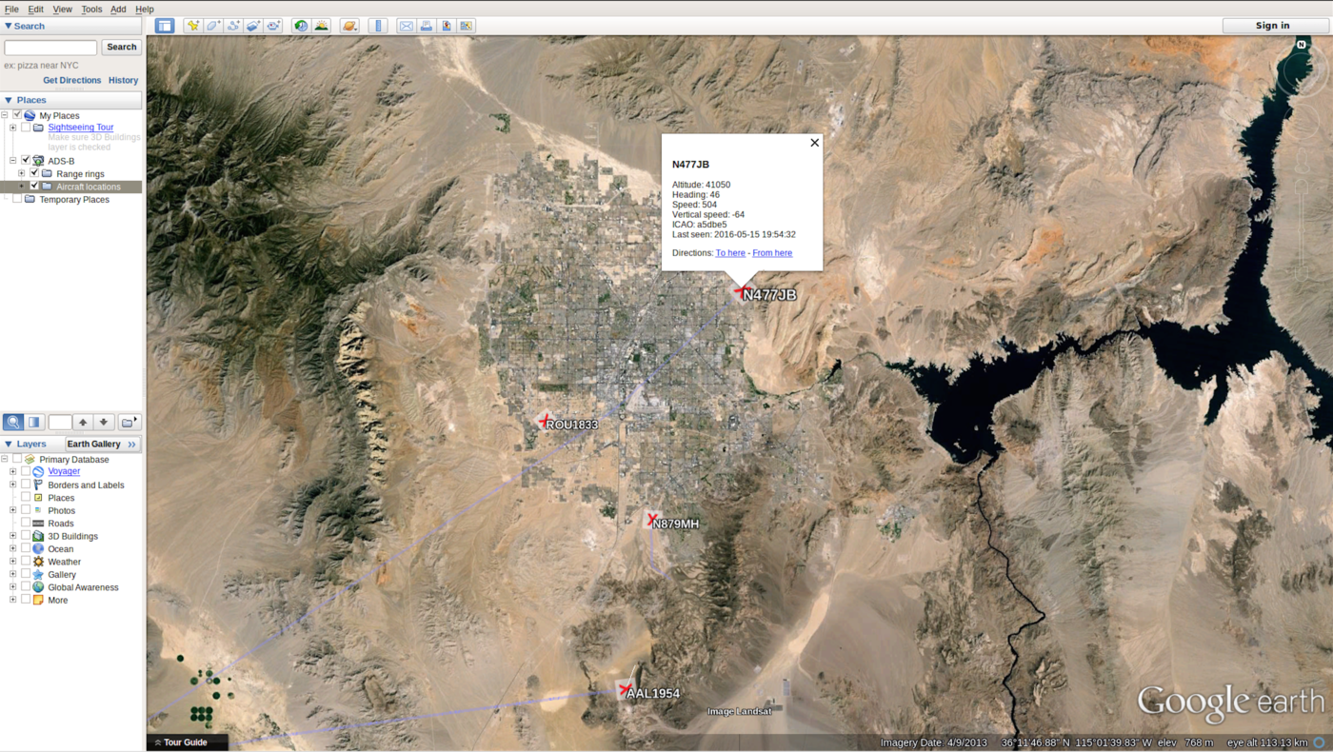This screenshot has height=752, width=1333.
Task: Open the View menu
Action: tap(62, 9)
